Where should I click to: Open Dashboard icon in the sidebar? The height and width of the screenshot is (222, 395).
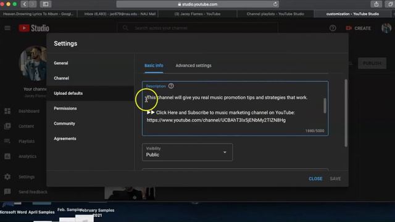7,111
